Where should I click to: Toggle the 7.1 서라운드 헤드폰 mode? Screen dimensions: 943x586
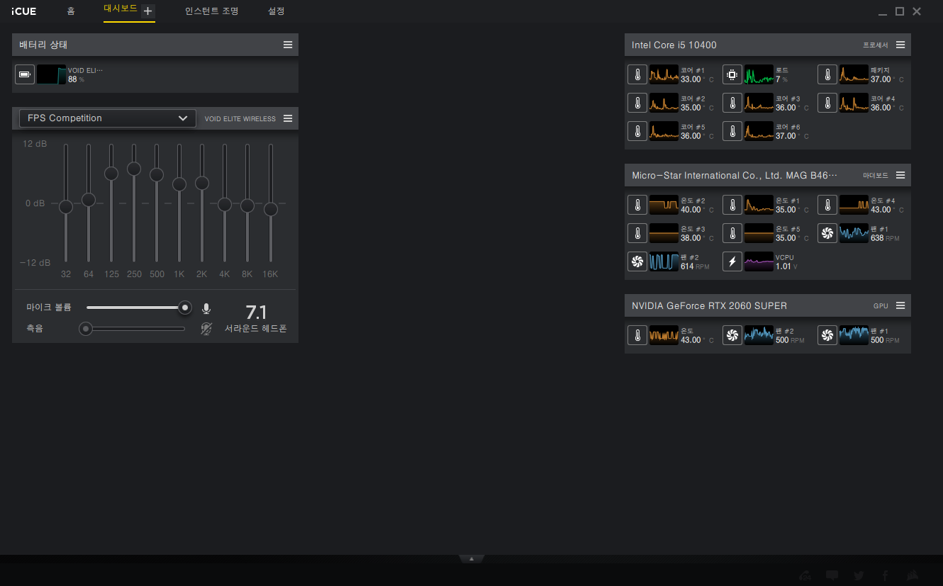point(256,318)
